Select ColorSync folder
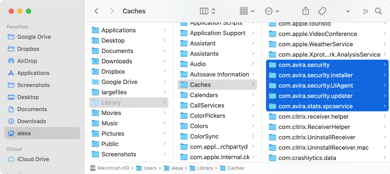Image resolution: width=390 pixels, height=174 pixels. [x=217, y=137]
